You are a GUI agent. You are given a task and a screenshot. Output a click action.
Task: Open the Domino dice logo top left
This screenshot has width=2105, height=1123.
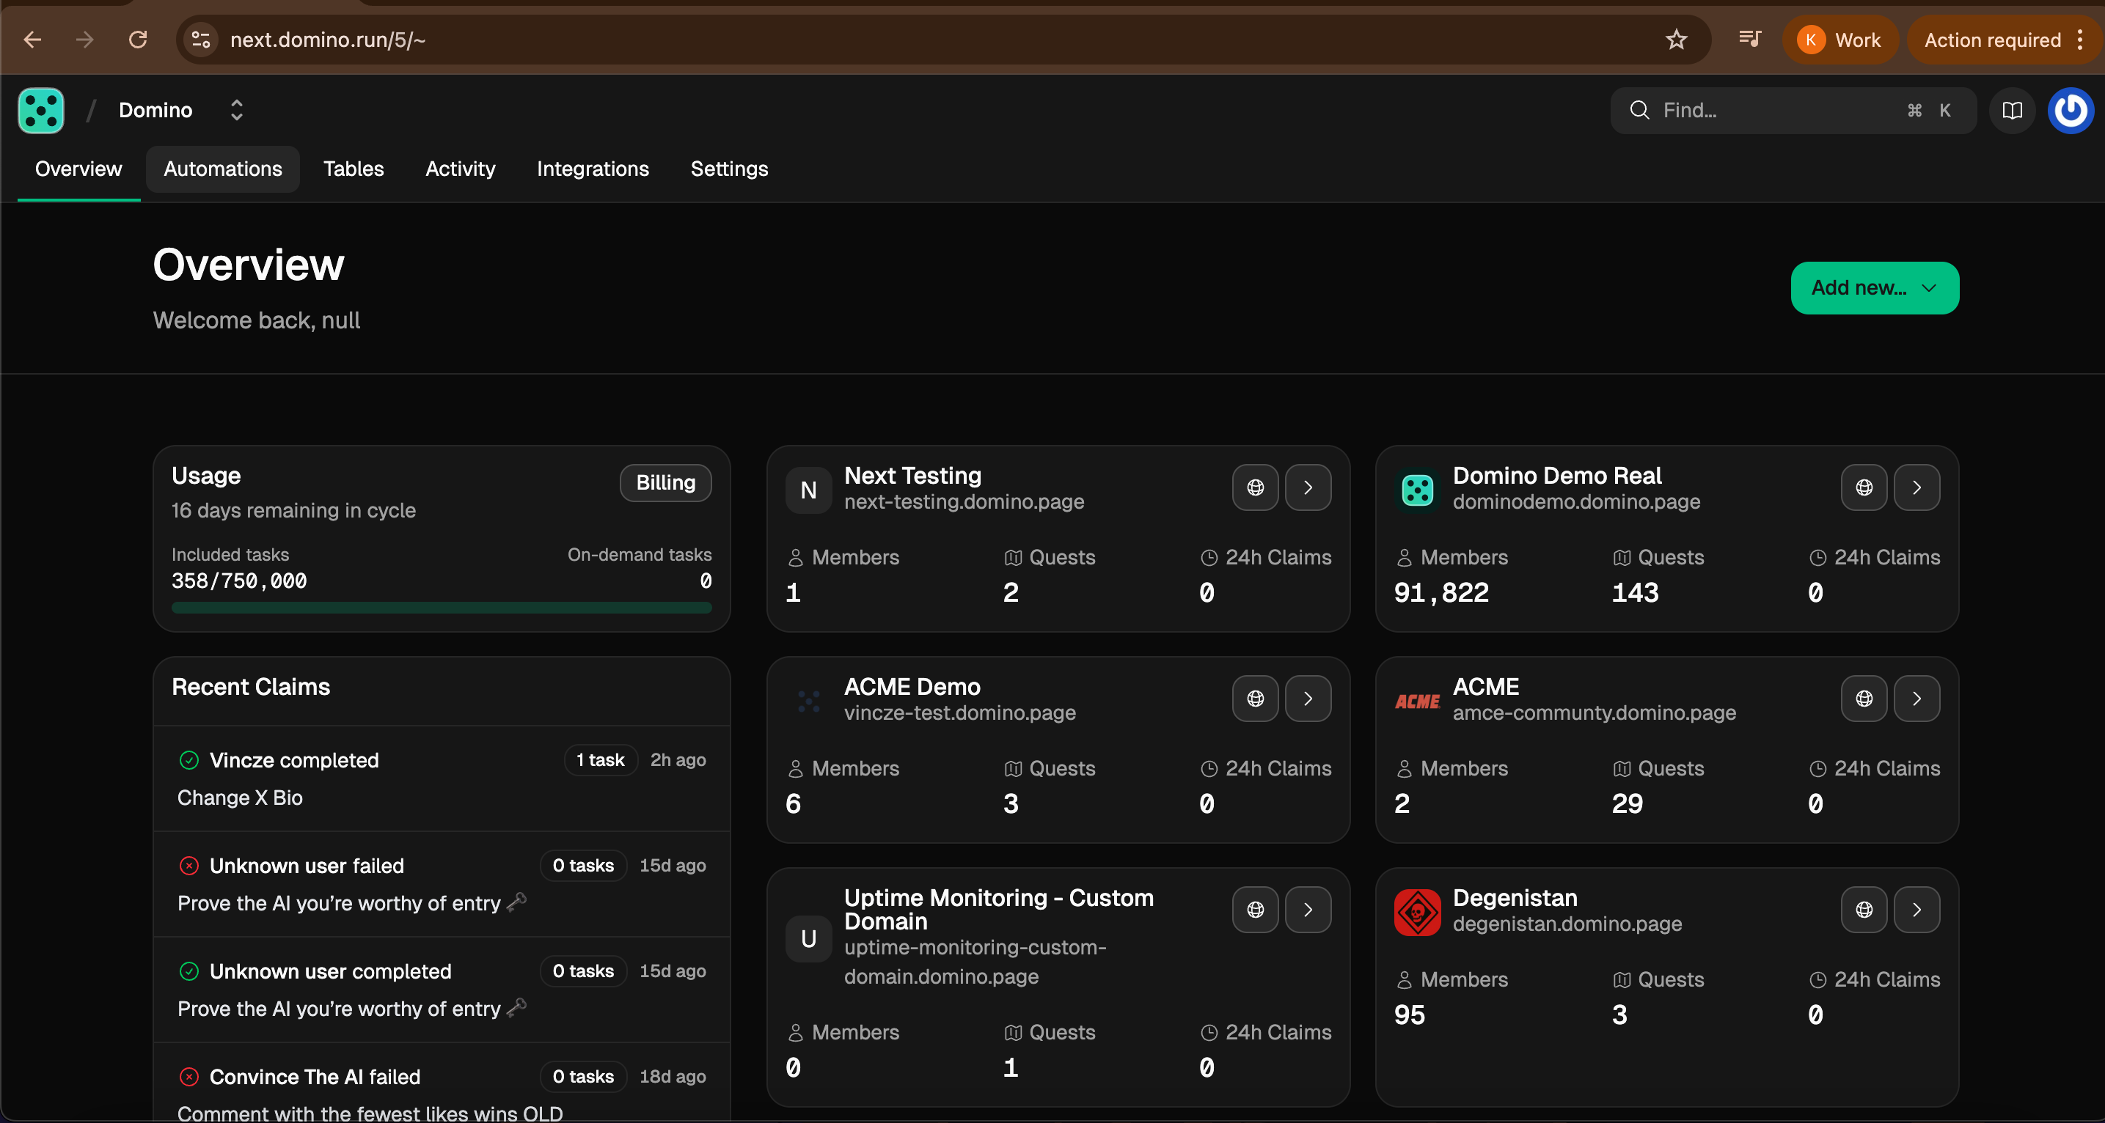40,110
